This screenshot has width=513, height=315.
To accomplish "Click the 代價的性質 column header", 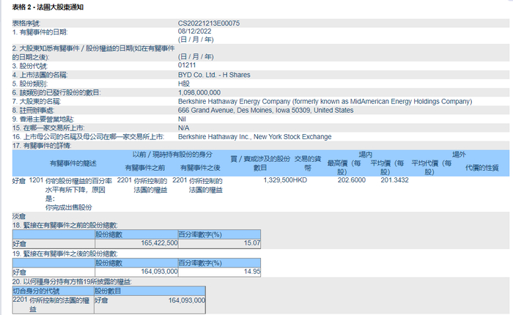I will click(482, 168).
